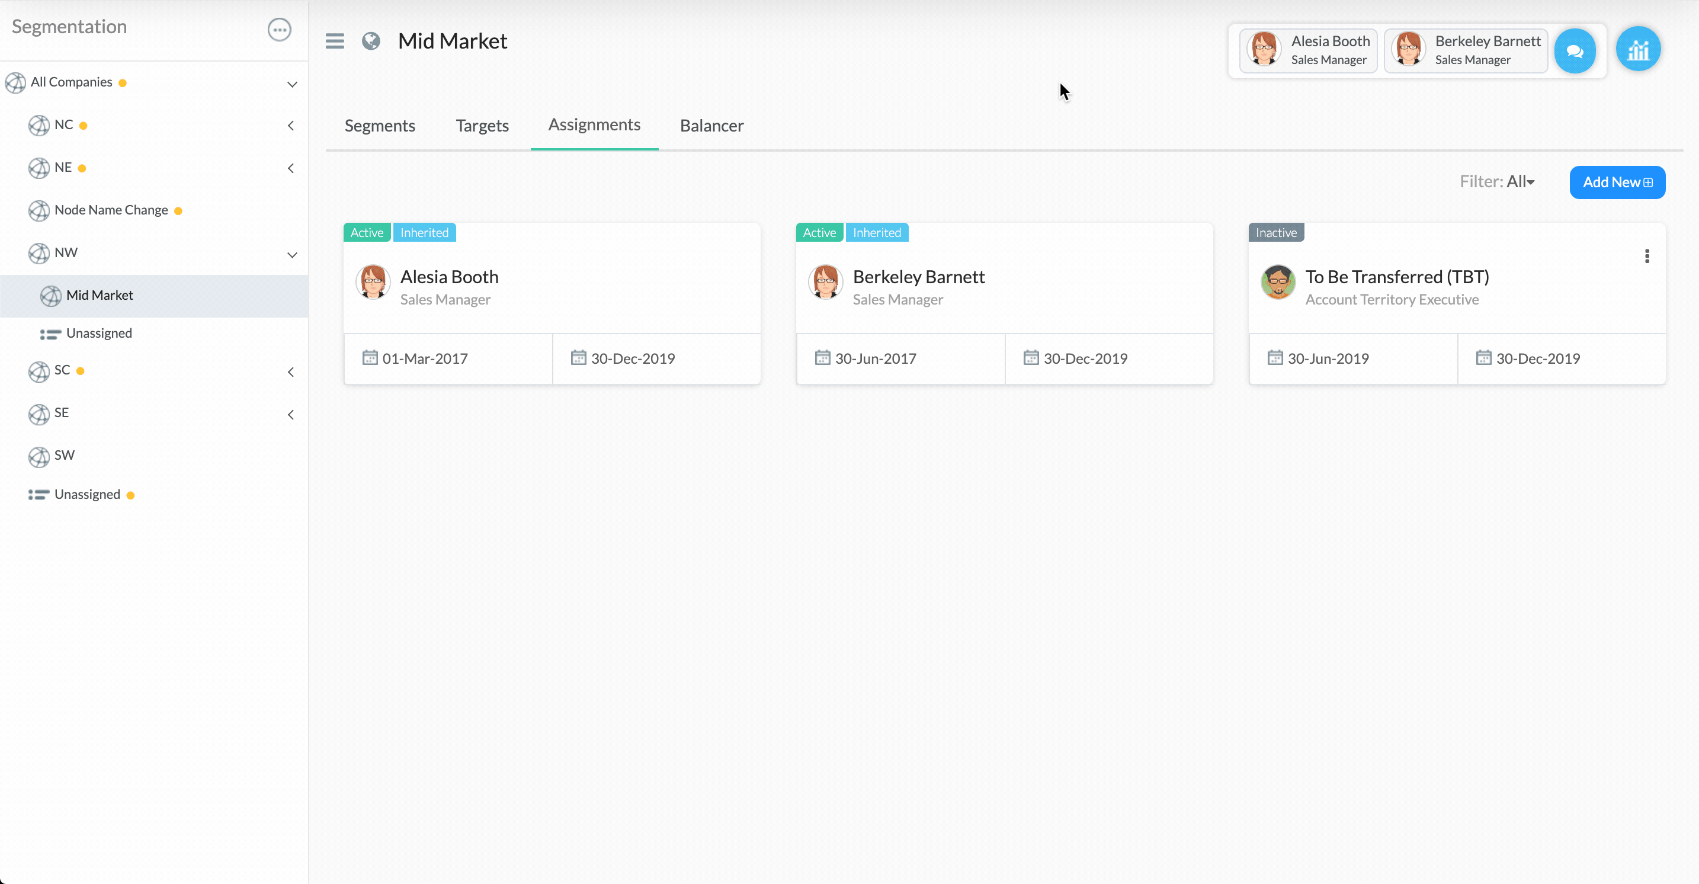Click the Inactive badge

pos(1275,232)
